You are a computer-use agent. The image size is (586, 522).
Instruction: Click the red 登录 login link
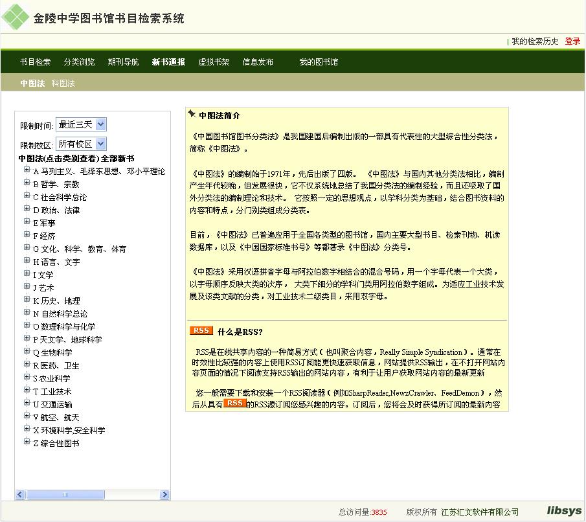click(x=572, y=41)
